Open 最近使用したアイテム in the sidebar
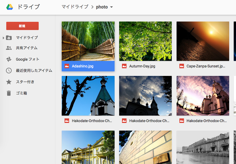 (34, 71)
